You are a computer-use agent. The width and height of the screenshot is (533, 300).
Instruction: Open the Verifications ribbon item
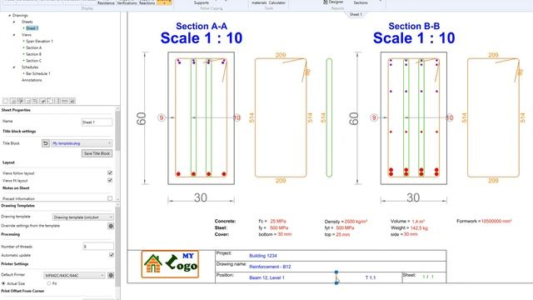click(x=127, y=2)
